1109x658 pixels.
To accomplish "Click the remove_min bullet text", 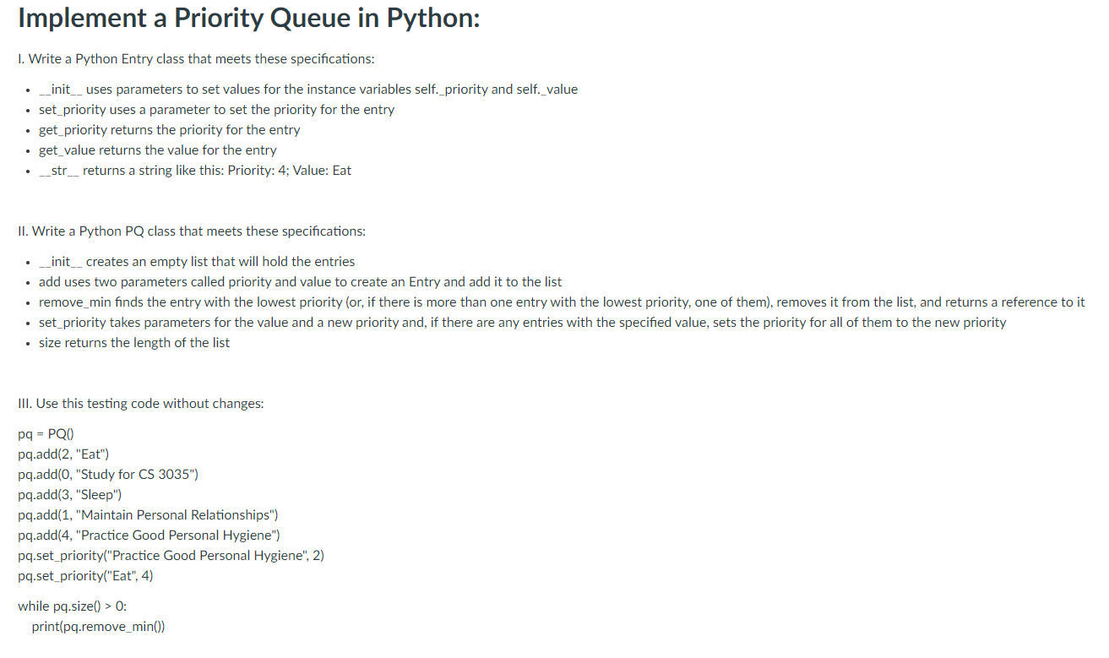I will (562, 302).
